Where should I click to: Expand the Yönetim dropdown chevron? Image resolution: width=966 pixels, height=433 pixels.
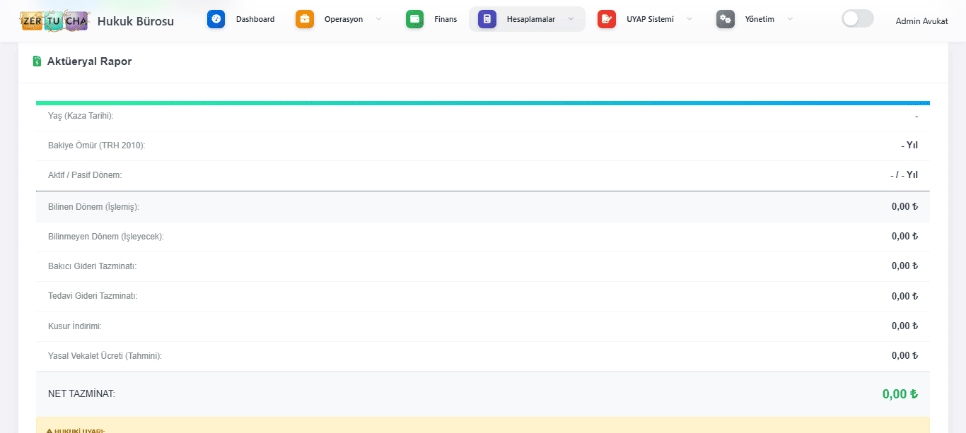tap(790, 19)
